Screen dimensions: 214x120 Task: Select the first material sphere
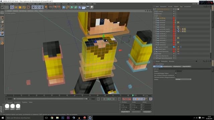tap(7, 106)
